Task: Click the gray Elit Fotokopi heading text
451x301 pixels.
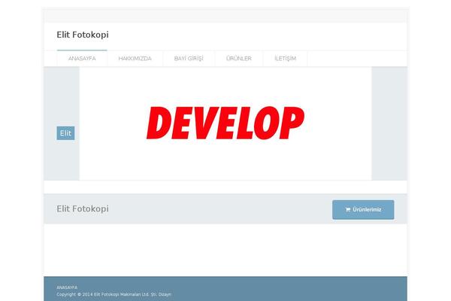Action: [x=83, y=209]
